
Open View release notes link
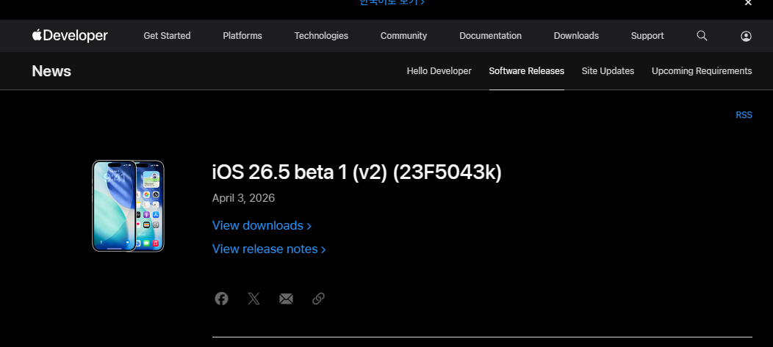[x=269, y=249]
